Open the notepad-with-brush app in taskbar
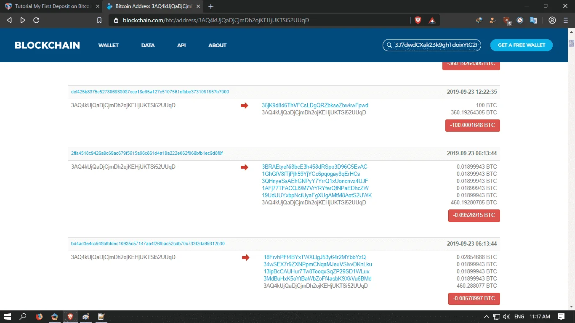575x323 pixels. click(101, 317)
